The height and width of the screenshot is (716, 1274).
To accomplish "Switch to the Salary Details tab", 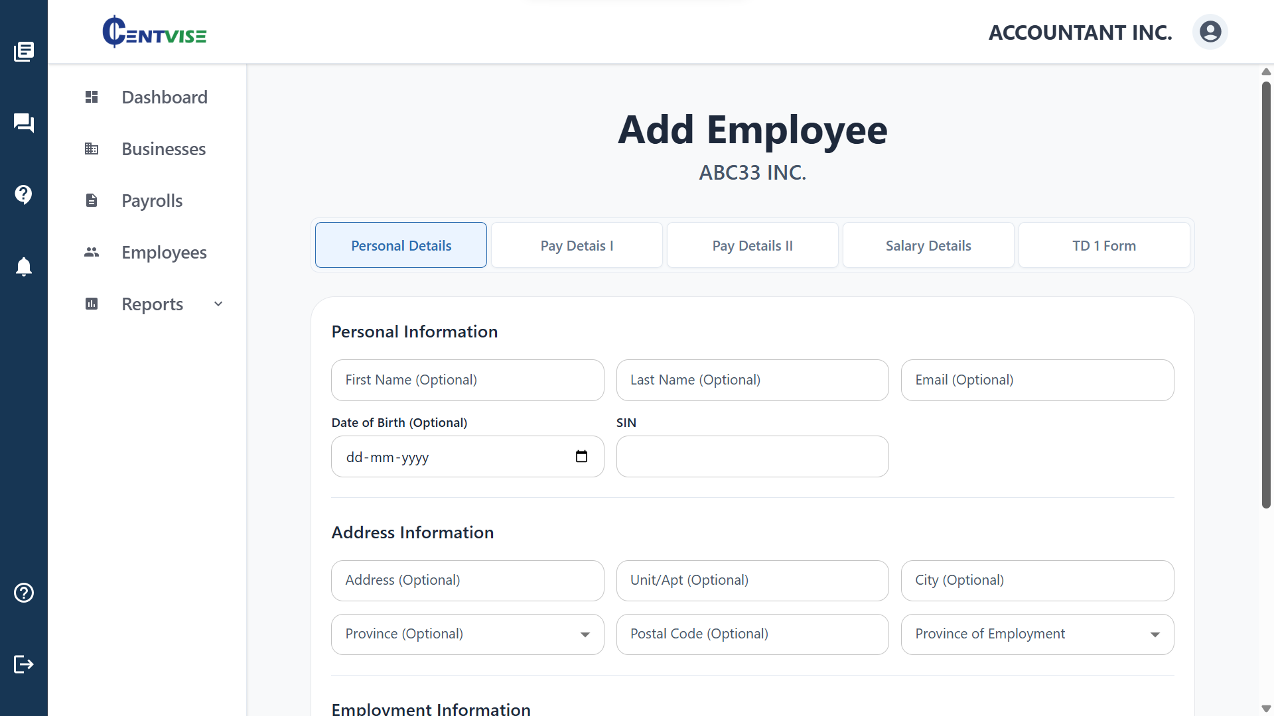I will click(x=928, y=245).
